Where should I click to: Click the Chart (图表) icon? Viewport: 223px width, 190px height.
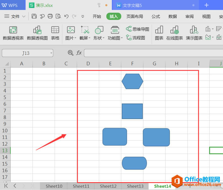coord(159,33)
